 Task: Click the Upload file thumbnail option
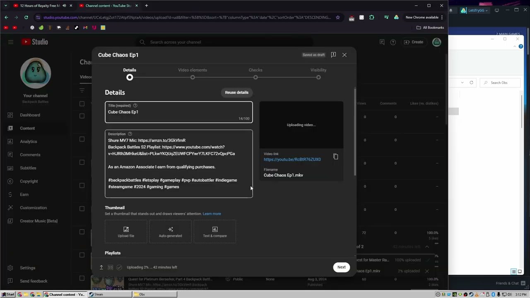(x=126, y=232)
